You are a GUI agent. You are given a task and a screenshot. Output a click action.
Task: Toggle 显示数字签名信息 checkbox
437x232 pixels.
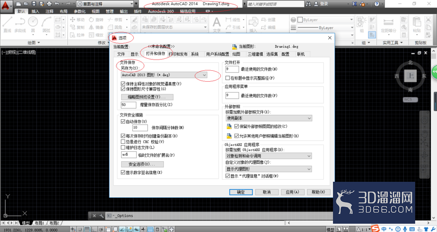click(123, 173)
